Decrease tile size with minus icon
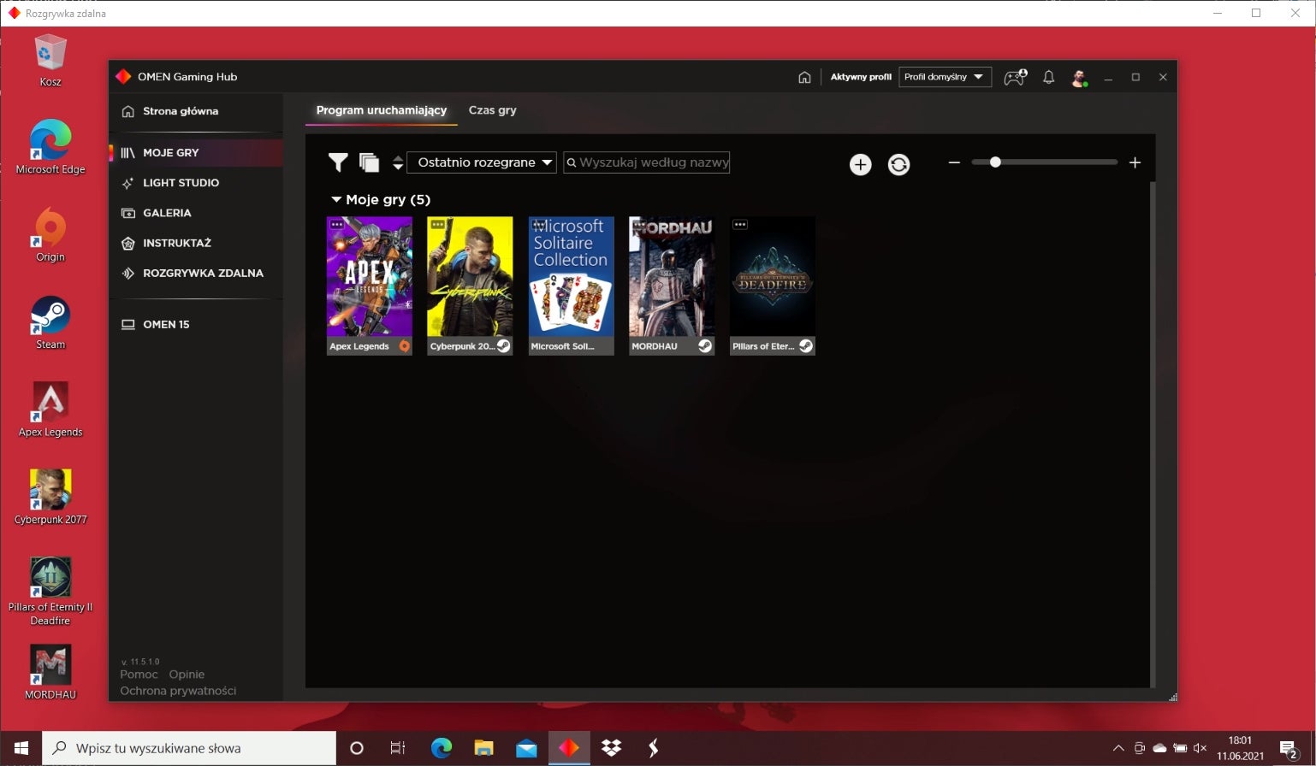This screenshot has height=766, width=1316. click(954, 162)
